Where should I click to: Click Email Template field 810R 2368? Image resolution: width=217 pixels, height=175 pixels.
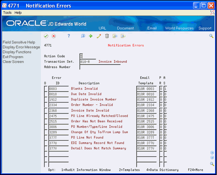pos(146,110)
